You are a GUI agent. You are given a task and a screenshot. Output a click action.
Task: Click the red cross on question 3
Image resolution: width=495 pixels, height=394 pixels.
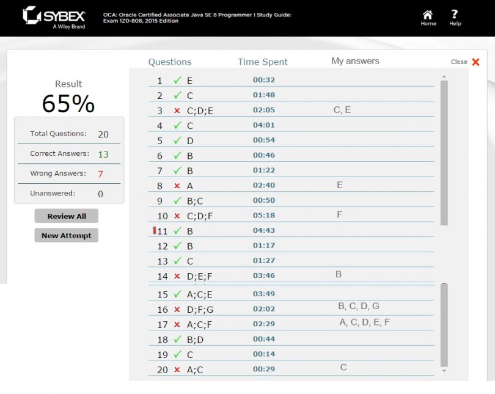click(x=177, y=111)
